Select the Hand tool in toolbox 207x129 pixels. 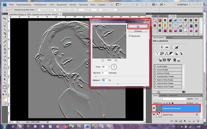point(5,87)
